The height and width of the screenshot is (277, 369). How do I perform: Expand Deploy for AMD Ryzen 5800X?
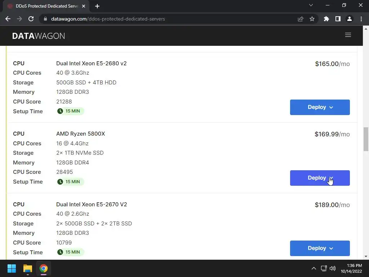coord(320,178)
